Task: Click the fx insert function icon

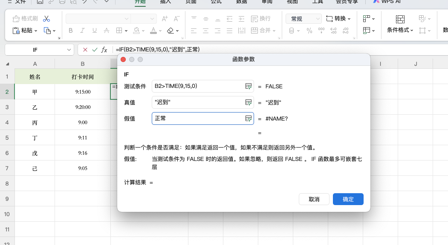Action: 104,50
